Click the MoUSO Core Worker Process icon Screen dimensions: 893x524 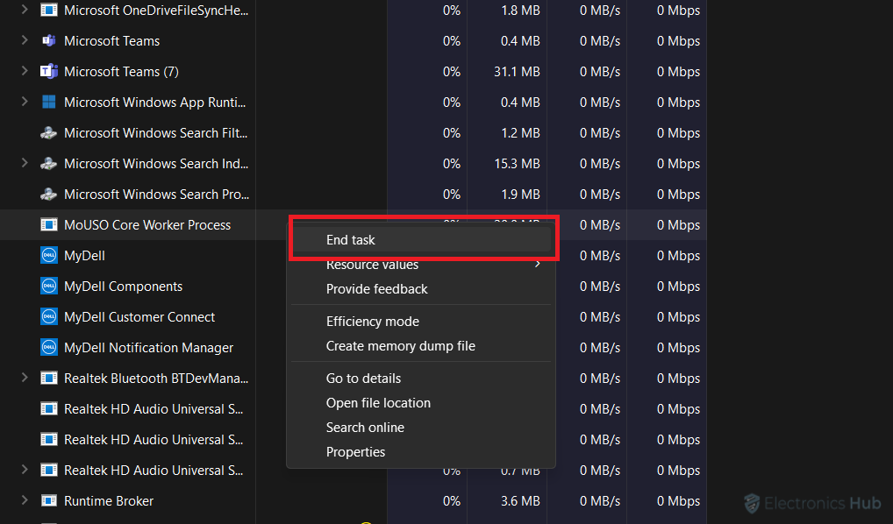tap(49, 225)
